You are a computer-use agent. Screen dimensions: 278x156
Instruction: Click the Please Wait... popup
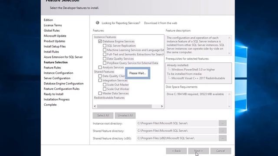(x=138, y=73)
